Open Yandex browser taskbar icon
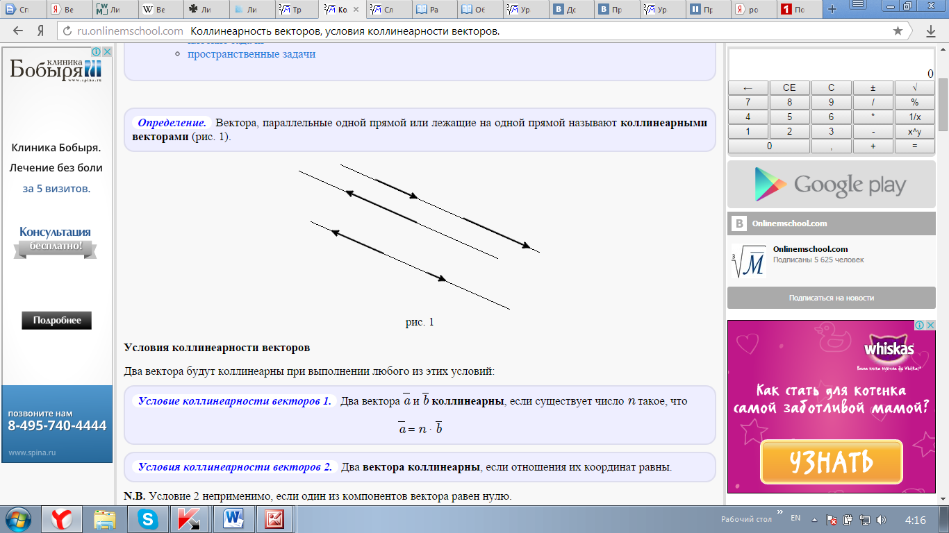This screenshot has width=949, height=533. coord(63,519)
